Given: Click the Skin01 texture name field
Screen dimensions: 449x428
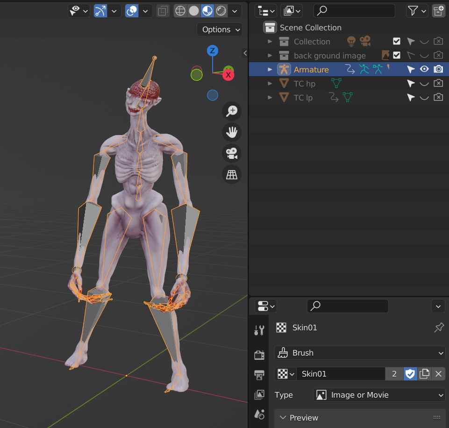Looking at the screenshot, I should click(341, 374).
